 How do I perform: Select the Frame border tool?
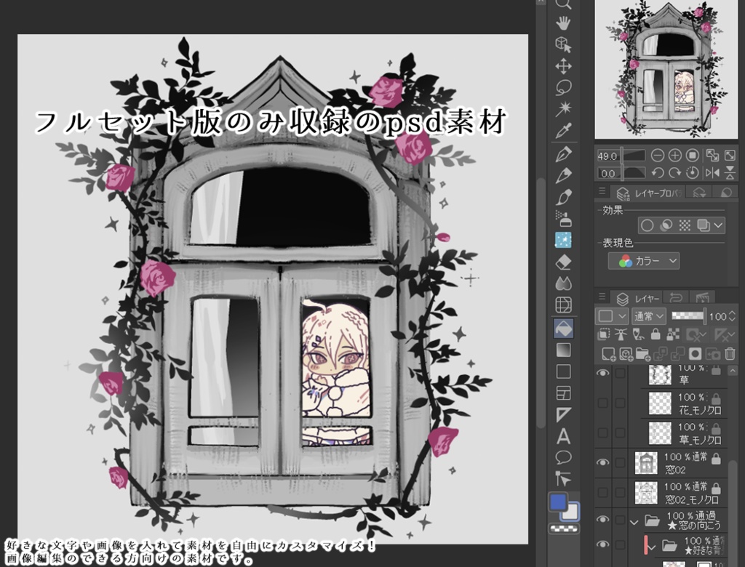[564, 393]
